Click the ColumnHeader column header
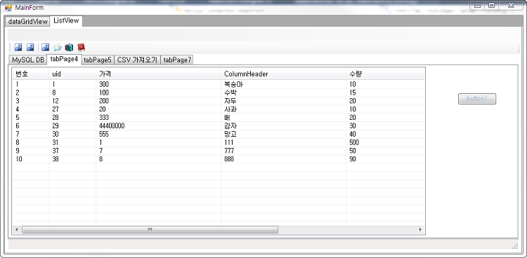Screen dimensions: 527x258 (284, 74)
